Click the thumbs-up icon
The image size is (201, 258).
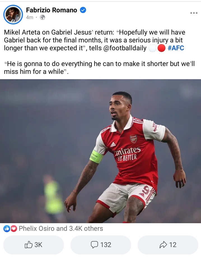28,245
